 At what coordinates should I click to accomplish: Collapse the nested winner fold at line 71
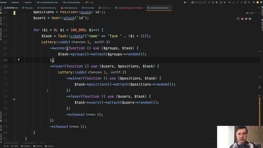tap(15, 79)
